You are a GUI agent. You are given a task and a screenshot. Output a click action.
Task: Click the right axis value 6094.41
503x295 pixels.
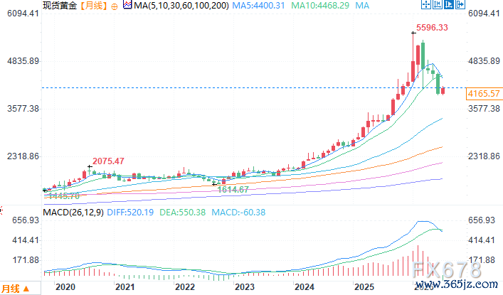tap(484, 13)
